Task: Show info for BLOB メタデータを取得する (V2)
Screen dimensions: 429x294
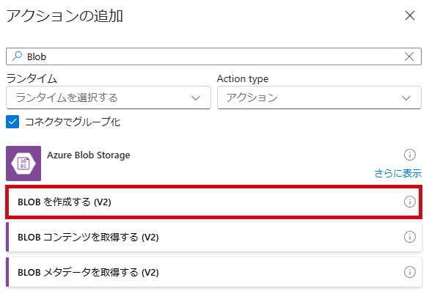Action: coord(410,272)
